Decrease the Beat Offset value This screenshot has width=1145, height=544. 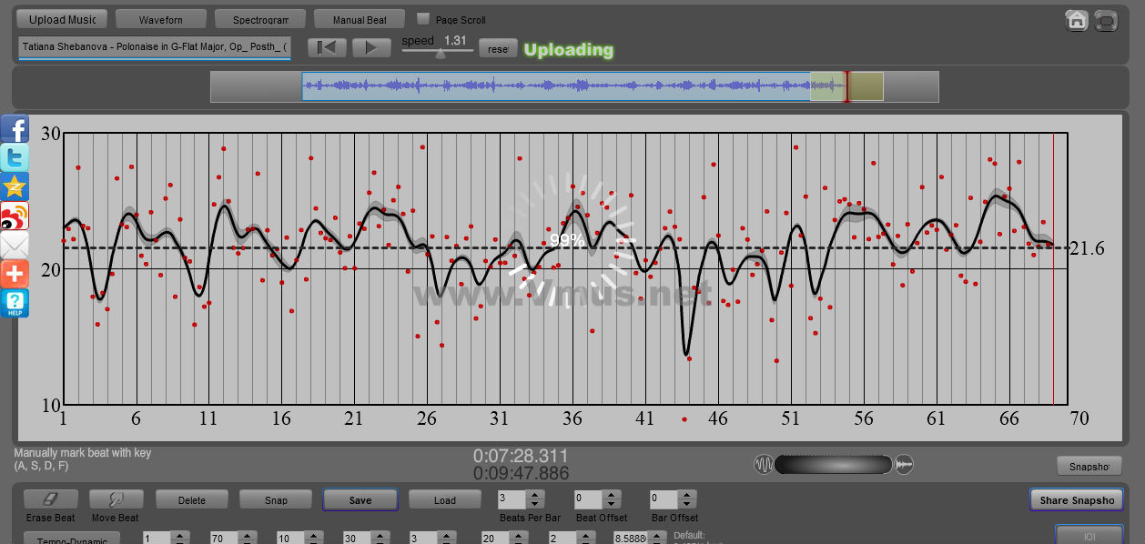[611, 504]
